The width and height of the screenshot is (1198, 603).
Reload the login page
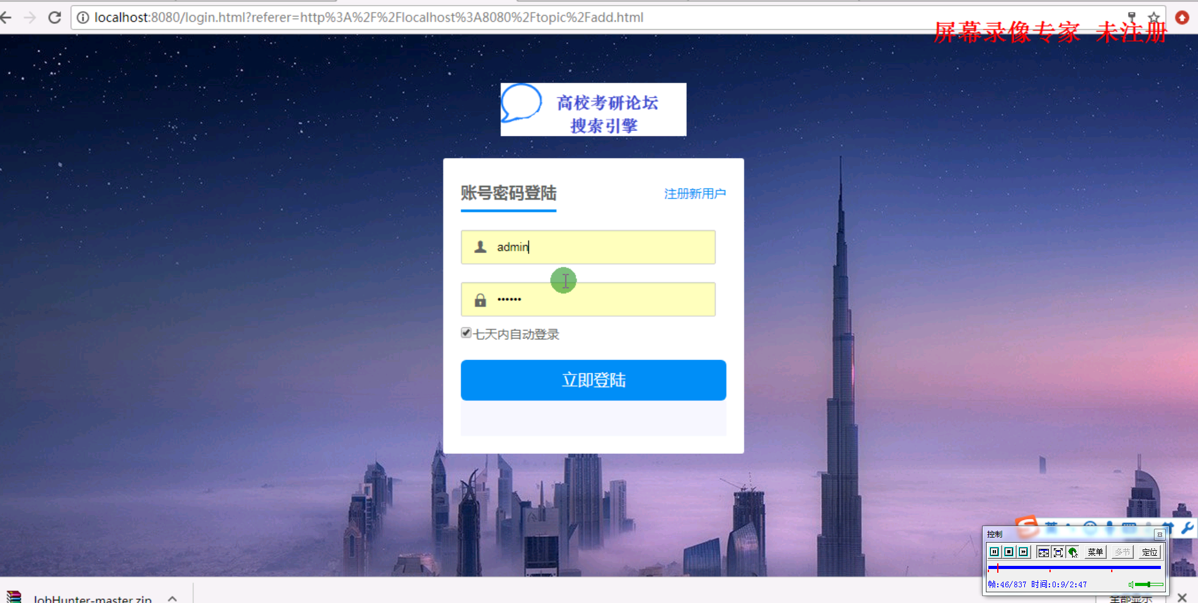tap(55, 17)
